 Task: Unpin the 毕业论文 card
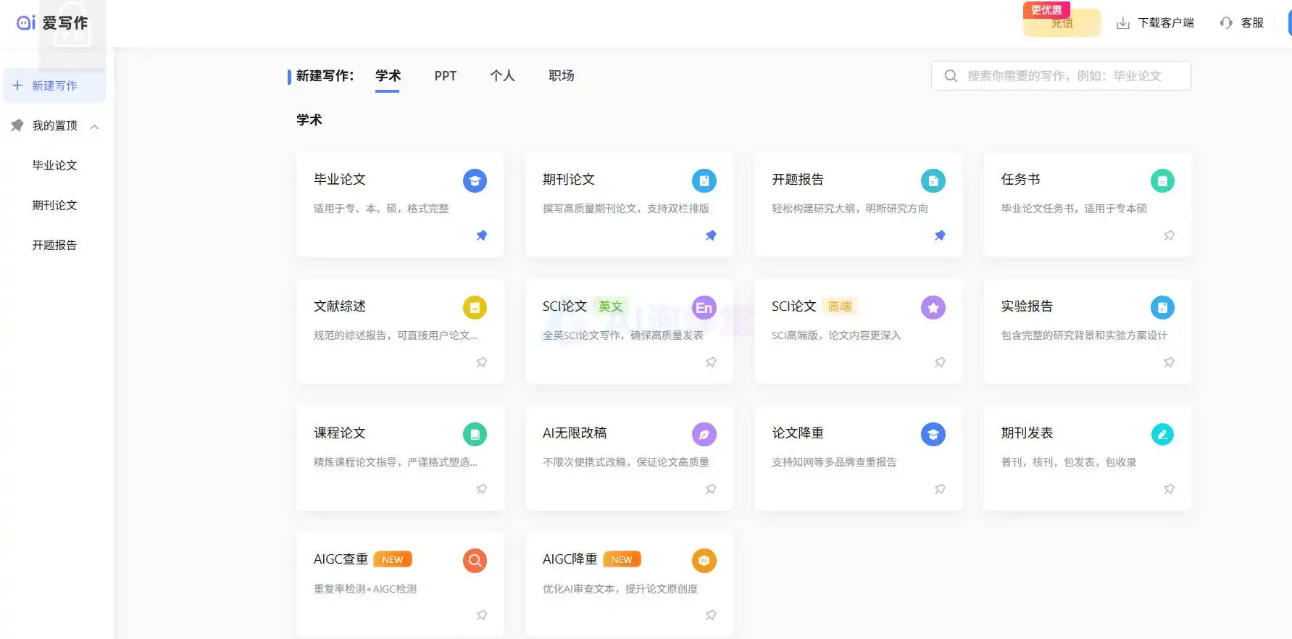pos(481,235)
